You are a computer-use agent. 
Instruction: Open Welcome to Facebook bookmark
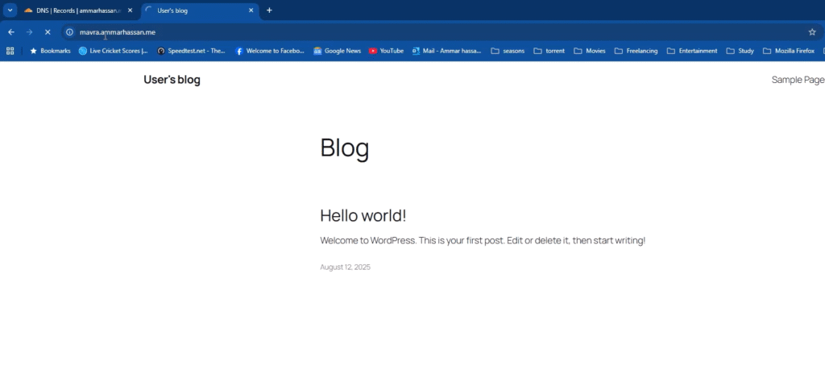coord(270,51)
